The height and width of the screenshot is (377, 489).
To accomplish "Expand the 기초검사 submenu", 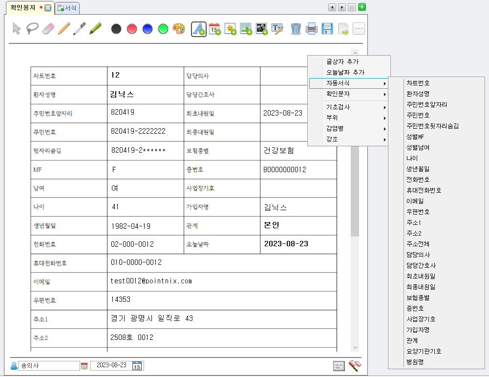I will pyautogui.click(x=349, y=107).
